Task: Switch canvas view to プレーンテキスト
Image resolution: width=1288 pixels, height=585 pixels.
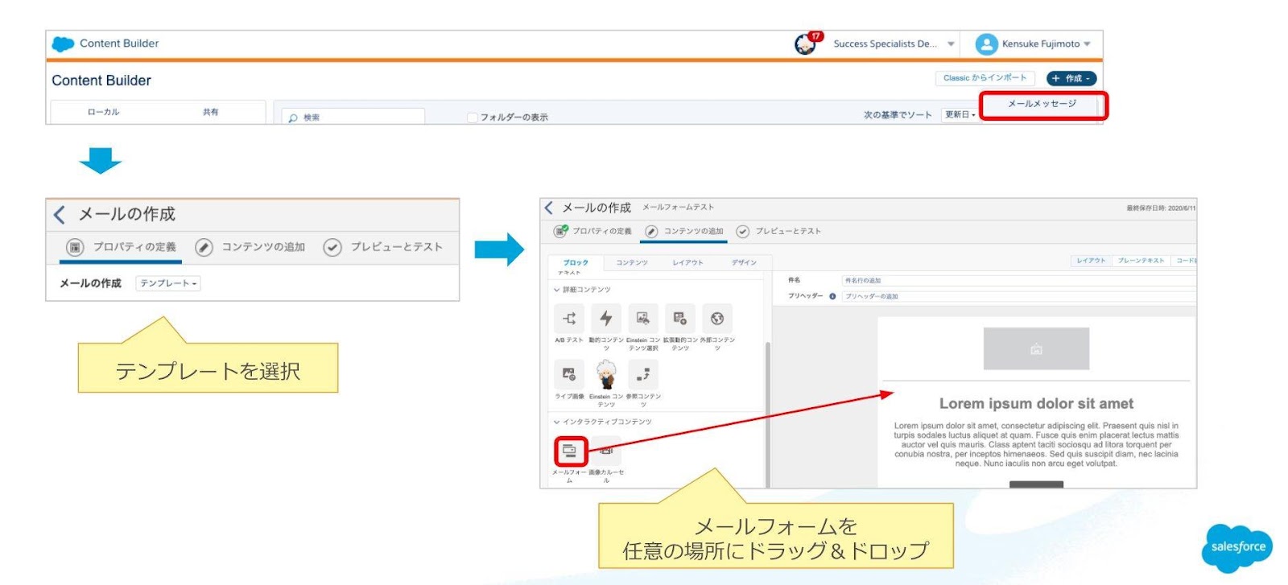Action: 1141,261
